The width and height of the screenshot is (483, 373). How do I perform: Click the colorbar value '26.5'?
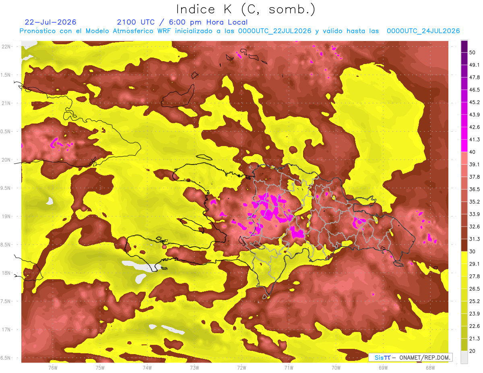point(474,289)
